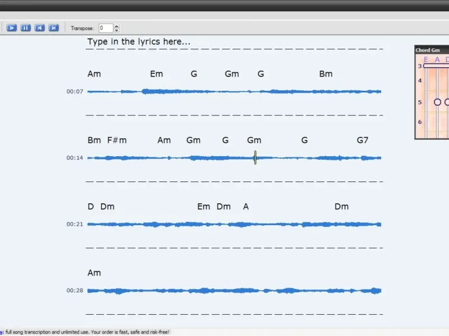Select the Am chord at 00:07 row
The width and height of the screenshot is (449, 336).
pyautogui.click(x=94, y=74)
